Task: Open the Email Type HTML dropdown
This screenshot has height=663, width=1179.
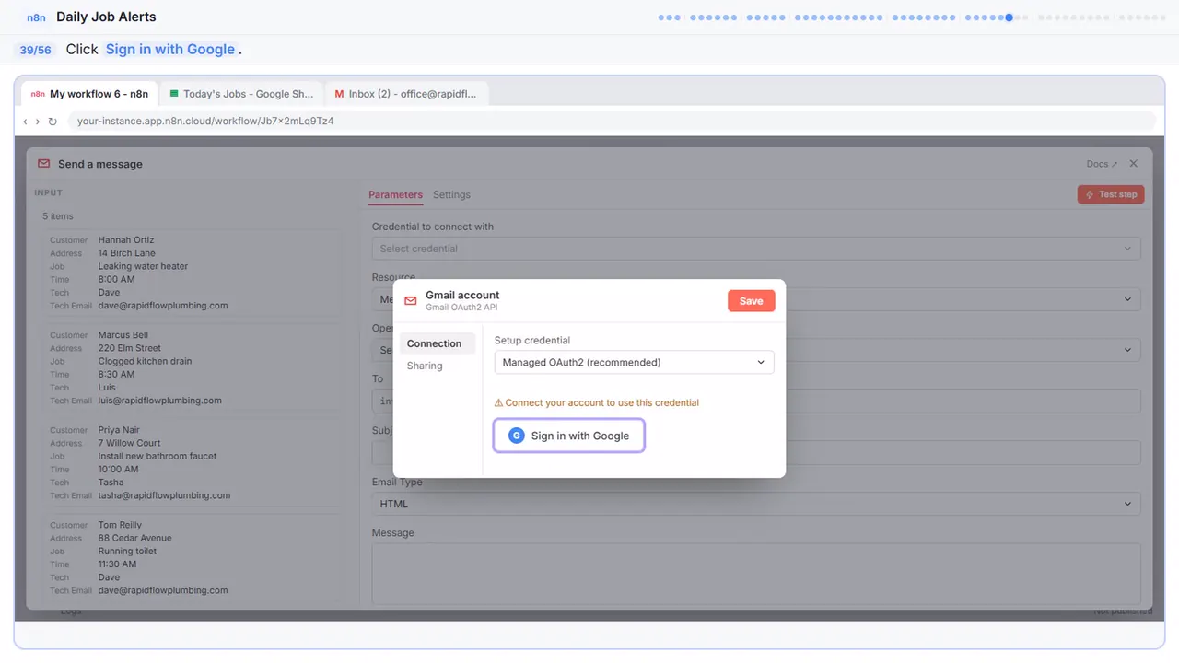Action: (x=756, y=504)
